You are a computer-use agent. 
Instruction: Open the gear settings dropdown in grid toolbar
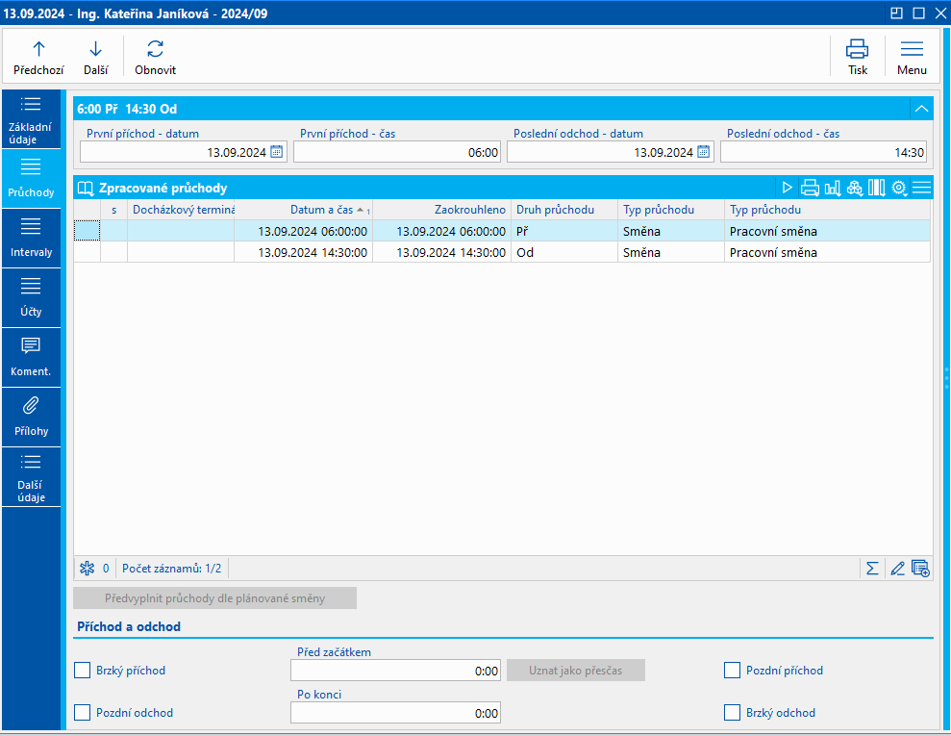(899, 188)
